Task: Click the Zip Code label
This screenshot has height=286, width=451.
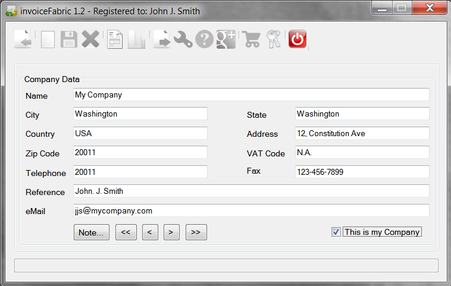Action: tap(42, 154)
